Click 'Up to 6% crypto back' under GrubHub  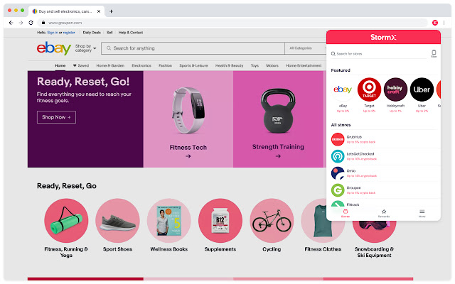coord(361,142)
